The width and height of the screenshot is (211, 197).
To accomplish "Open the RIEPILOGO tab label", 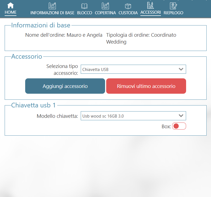I will coord(173,13).
